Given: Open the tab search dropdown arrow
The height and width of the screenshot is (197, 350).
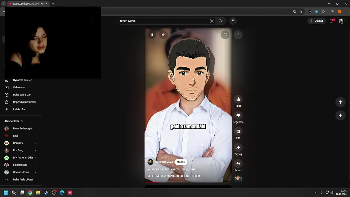Looking at the screenshot, I should coord(4,4).
